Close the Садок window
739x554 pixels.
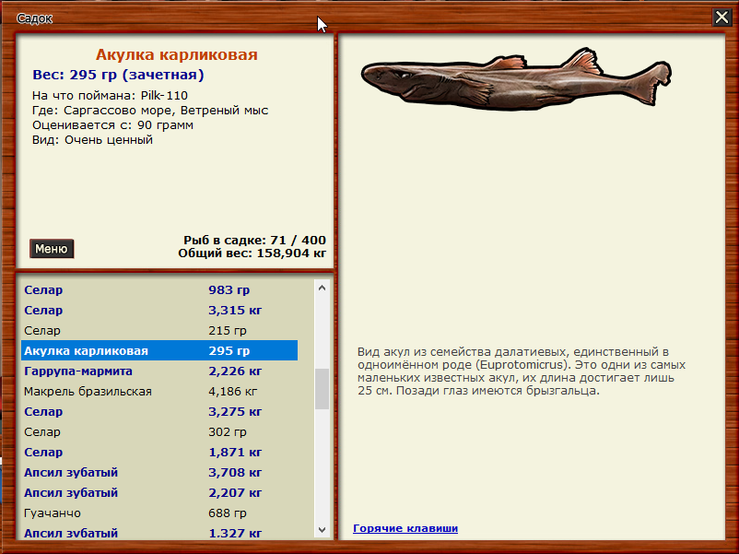pyautogui.click(x=721, y=17)
